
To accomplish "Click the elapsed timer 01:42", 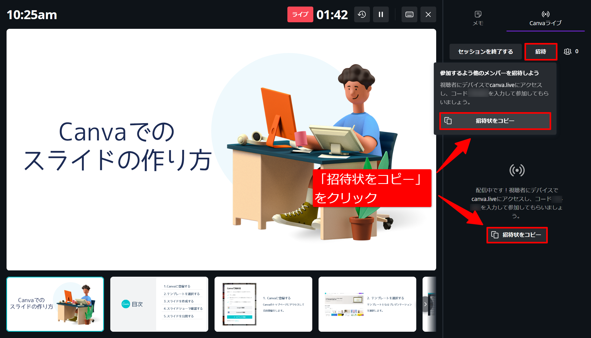I will coord(332,15).
